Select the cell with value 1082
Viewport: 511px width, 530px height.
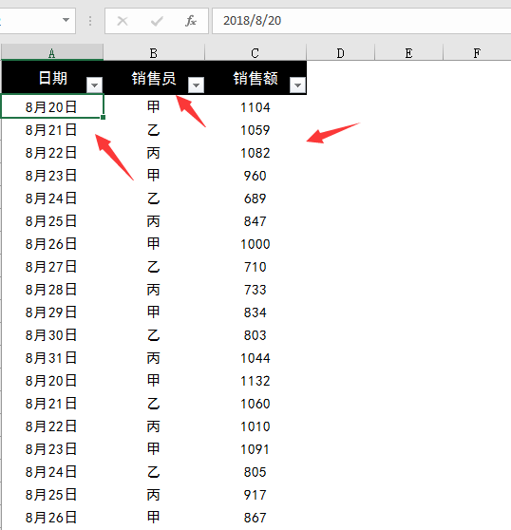point(255,153)
